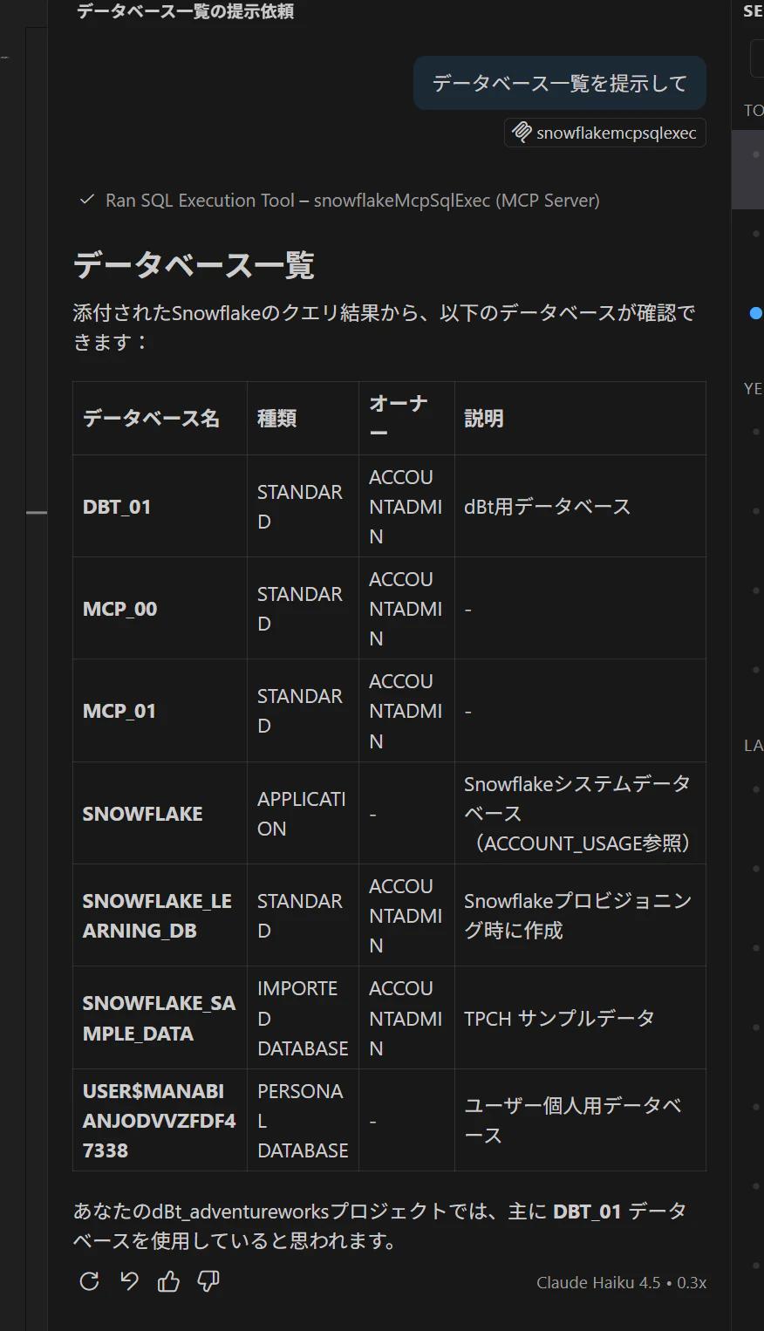
Task: Select the MCP_01 database name cell
Action: pos(160,711)
